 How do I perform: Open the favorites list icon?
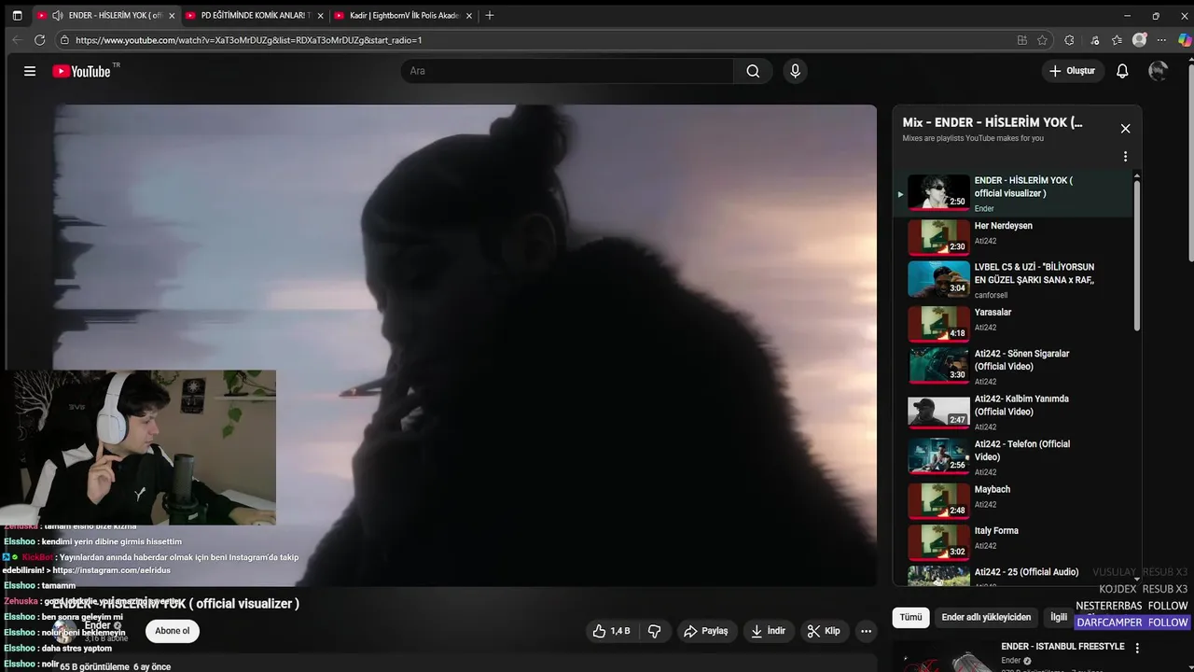(1117, 40)
